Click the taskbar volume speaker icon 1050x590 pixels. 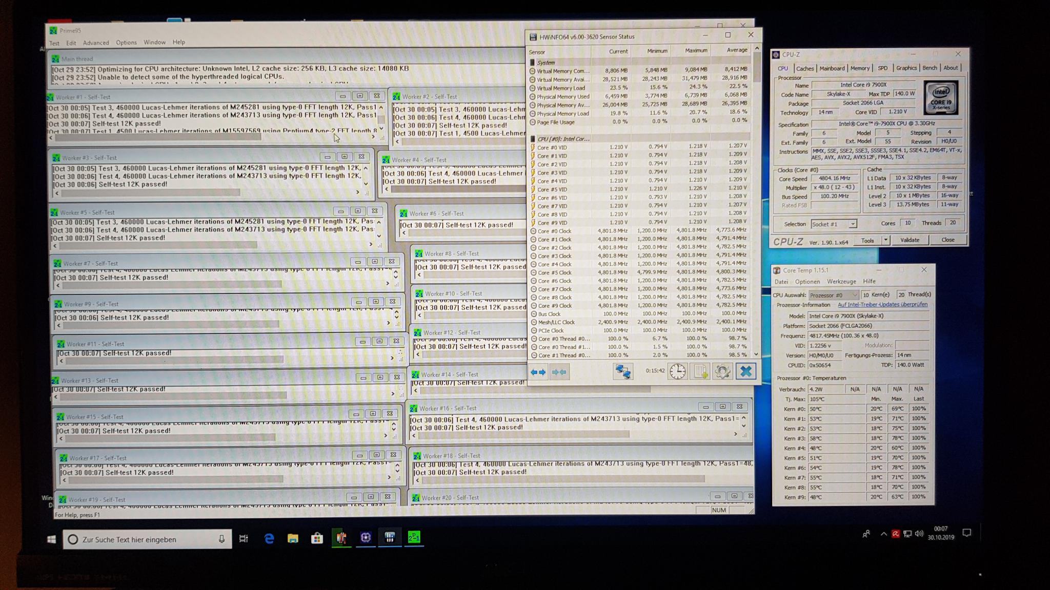(x=919, y=534)
